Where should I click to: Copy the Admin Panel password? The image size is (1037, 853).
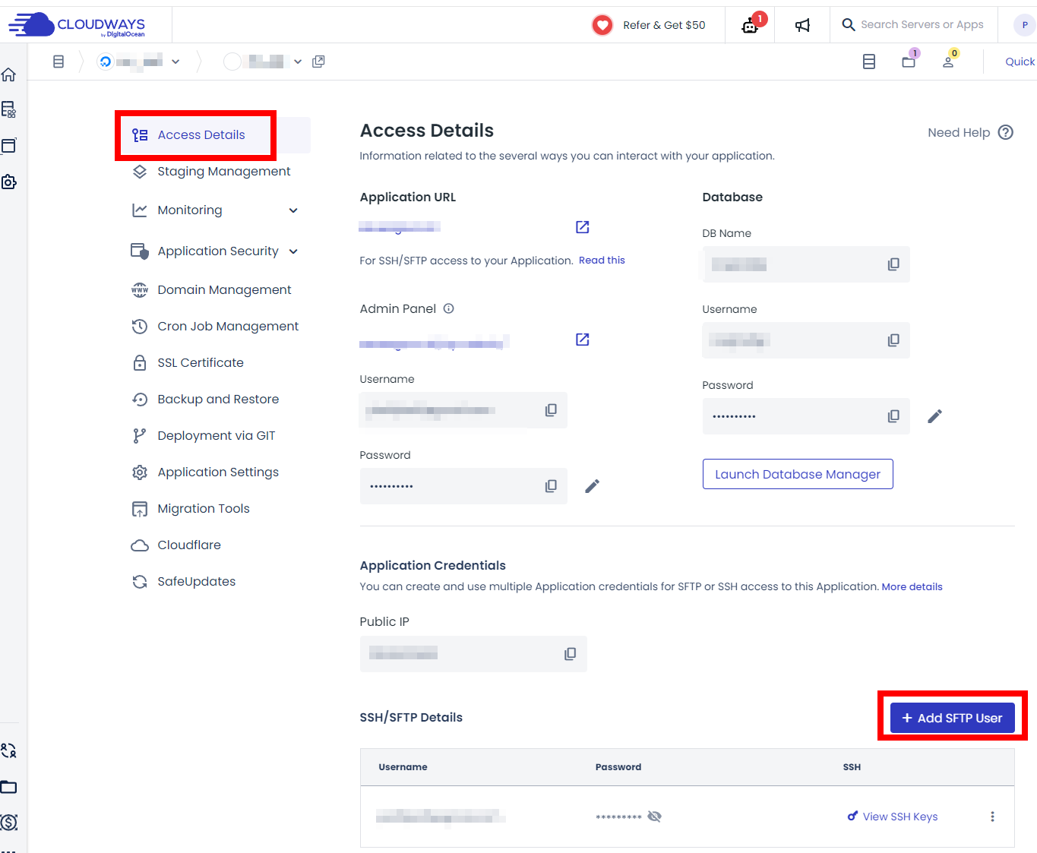(x=551, y=486)
